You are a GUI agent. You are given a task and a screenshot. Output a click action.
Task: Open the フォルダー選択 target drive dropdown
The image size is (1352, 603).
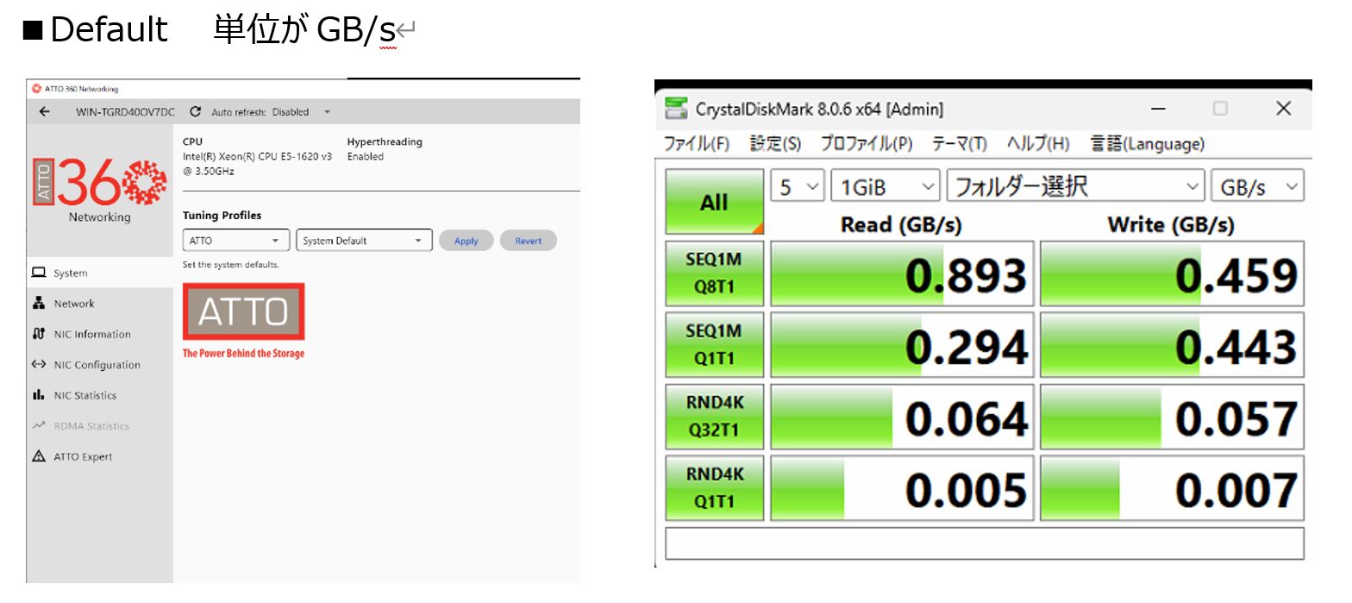tap(1074, 186)
